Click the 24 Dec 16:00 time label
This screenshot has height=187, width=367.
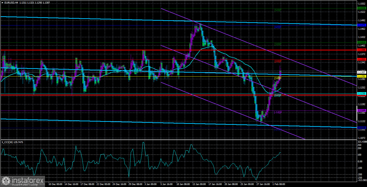[x=120, y=184]
